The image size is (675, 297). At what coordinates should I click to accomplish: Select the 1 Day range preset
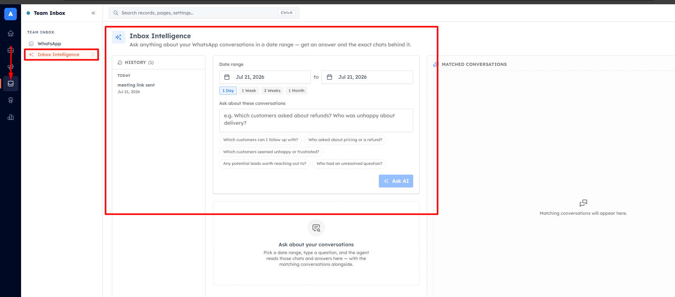click(x=228, y=90)
